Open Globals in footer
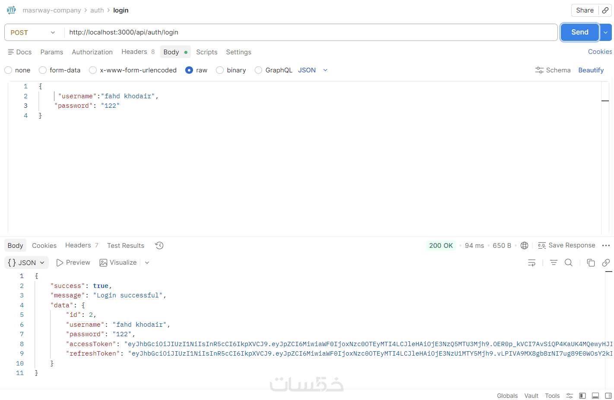The width and height of the screenshot is (614, 400). [507, 396]
